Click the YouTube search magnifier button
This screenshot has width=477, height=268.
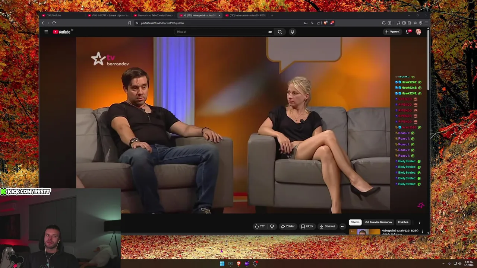point(280,32)
